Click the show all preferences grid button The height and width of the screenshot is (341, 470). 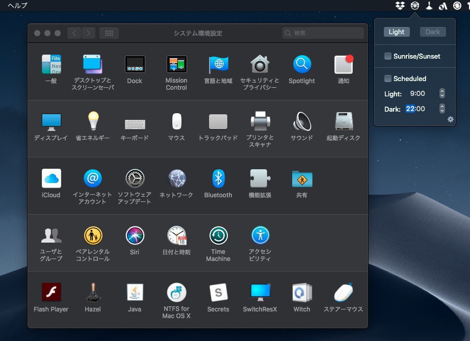pyautogui.click(x=109, y=33)
